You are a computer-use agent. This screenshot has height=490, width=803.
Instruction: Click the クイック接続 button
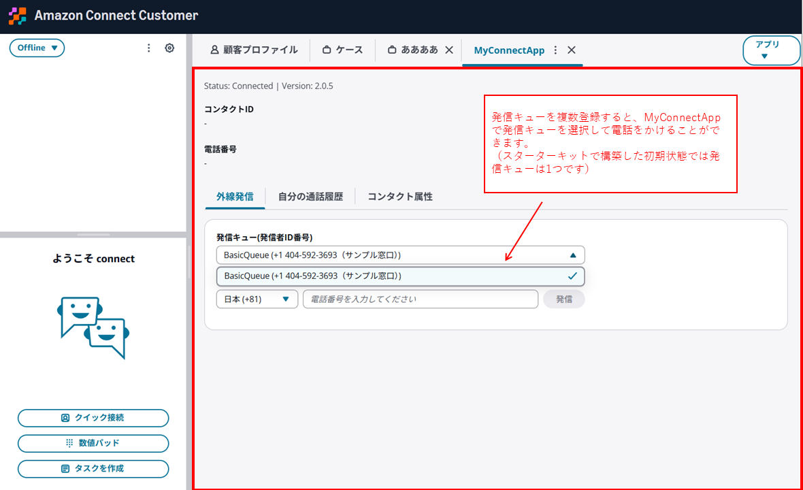pyautogui.click(x=93, y=418)
